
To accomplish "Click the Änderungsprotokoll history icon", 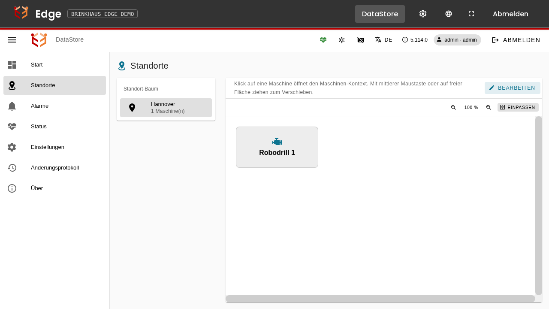I will point(12,168).
